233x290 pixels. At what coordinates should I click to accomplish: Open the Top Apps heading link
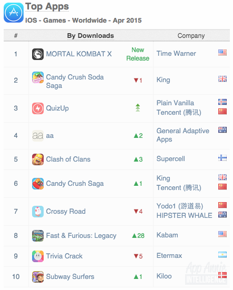(x=47, y=7)
